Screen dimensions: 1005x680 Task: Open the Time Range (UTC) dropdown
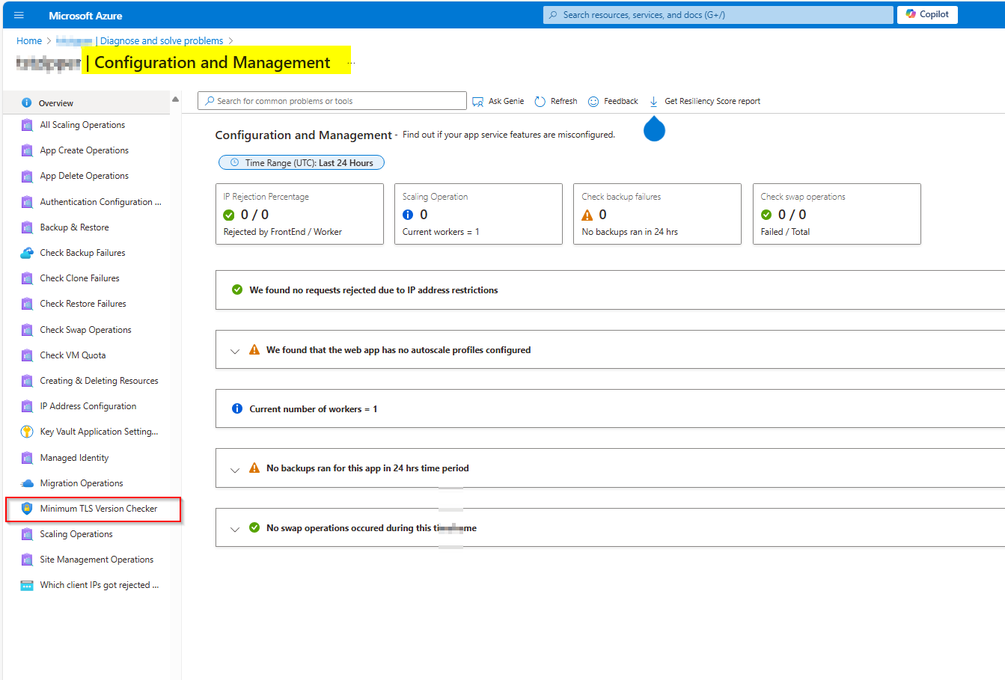pyautogui.click(x=301, y=162)
